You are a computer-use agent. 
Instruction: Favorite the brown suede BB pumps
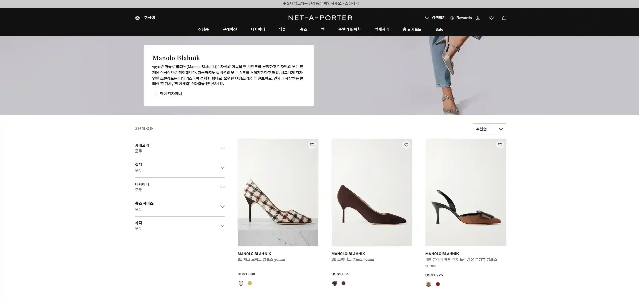pos(406,145)
